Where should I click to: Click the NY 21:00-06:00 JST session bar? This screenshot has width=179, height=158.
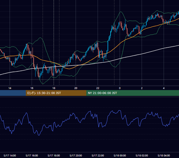132,93
